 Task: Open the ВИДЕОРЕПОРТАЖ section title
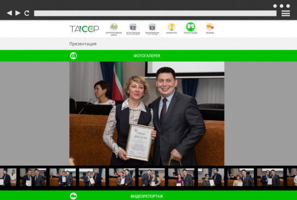[147, 196]
